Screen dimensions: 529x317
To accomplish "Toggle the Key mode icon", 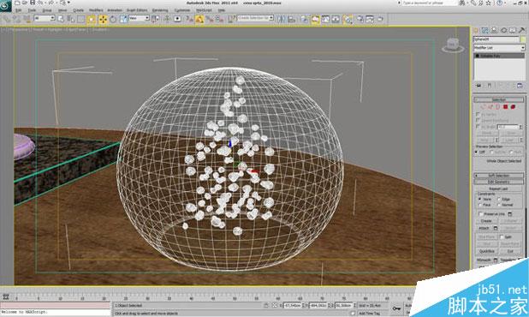I will 397,308.
